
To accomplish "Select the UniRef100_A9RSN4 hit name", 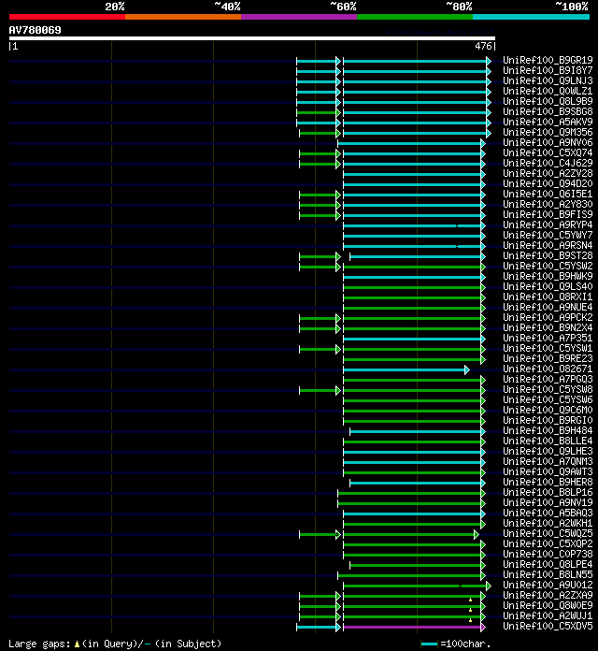I will click(548, 246).
